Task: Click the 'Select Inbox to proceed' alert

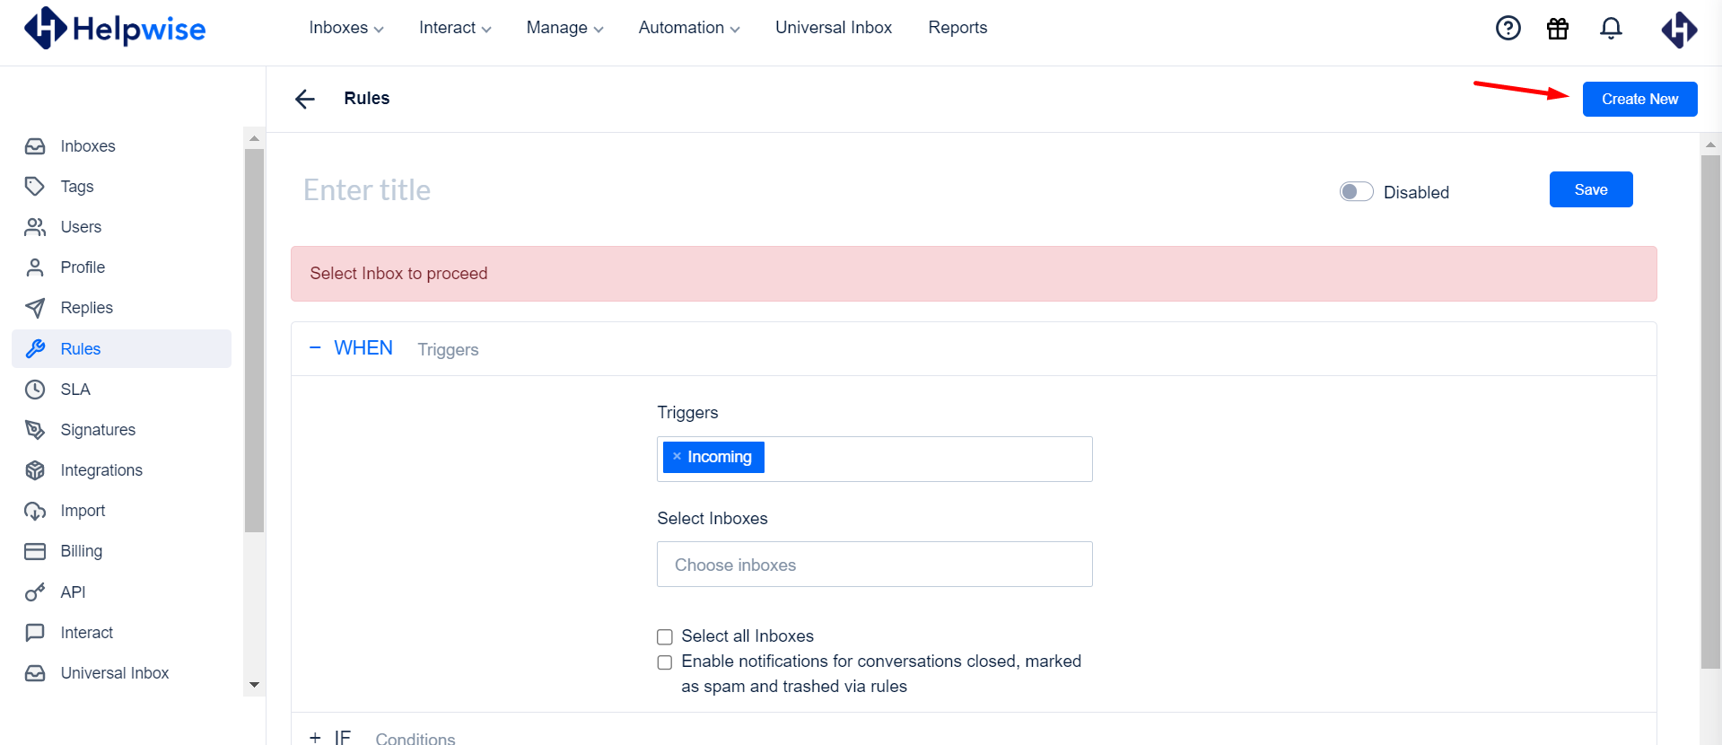Action: [974, 274]
